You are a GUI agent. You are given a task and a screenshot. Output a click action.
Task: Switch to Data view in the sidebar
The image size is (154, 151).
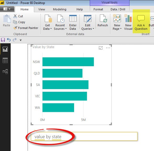(5, 60)
